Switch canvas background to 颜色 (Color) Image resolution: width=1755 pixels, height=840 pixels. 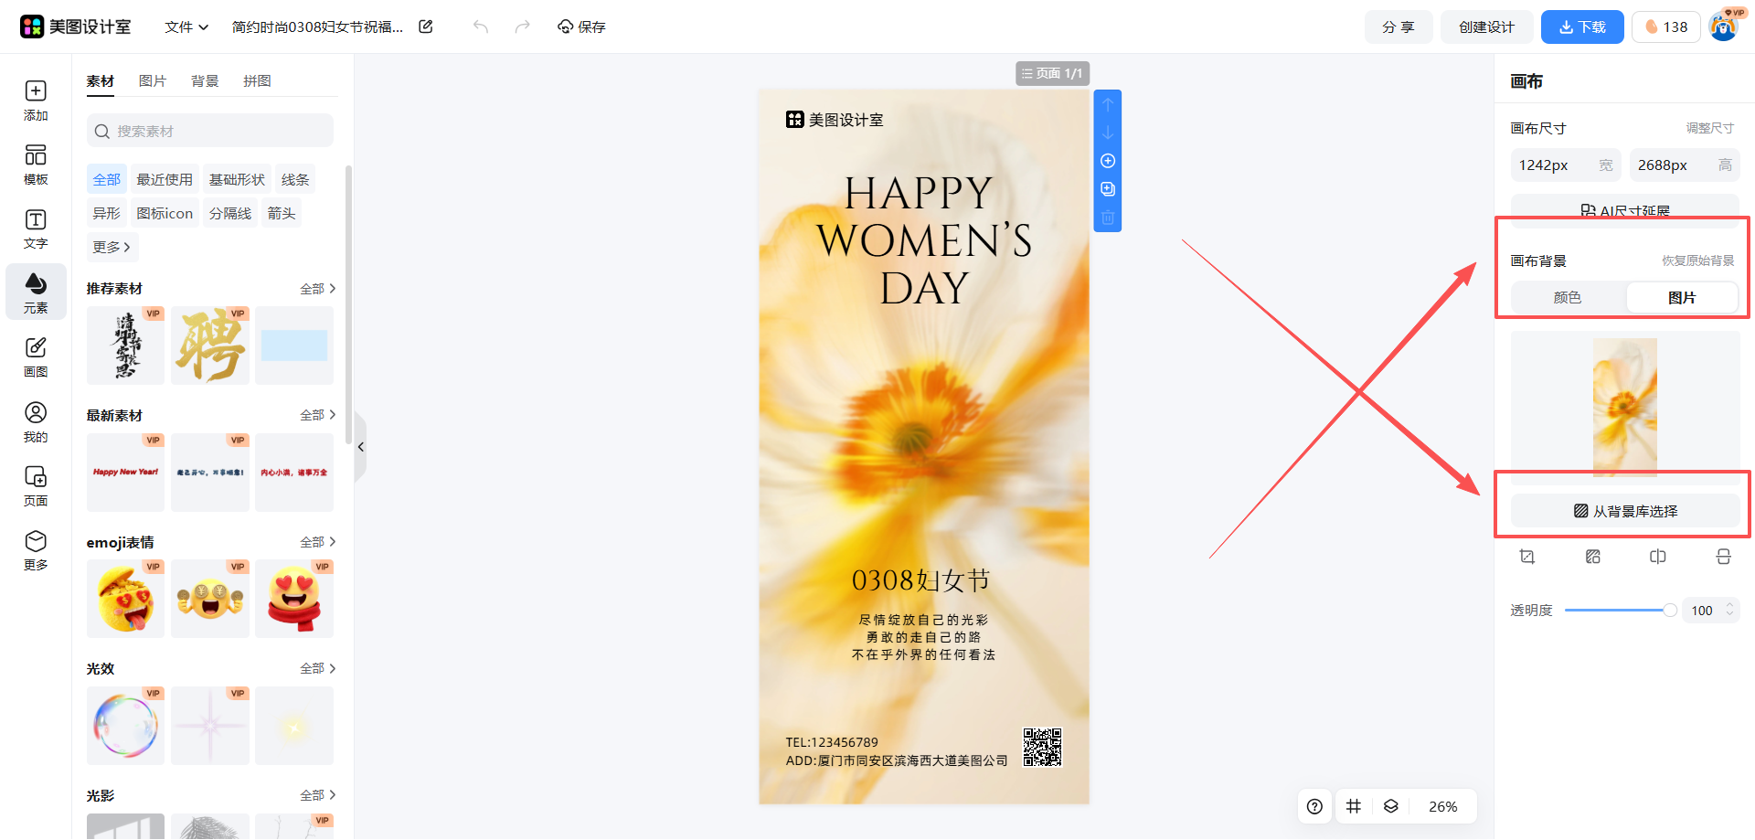pyautogui.click(x=1567, y=298)
